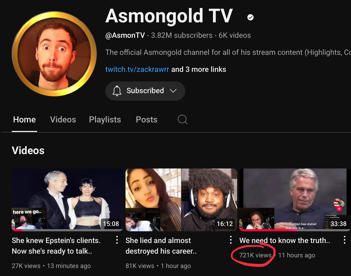Open three-dot menu for 'We need to know' video
351x276 pixels.
click(345, 240)
